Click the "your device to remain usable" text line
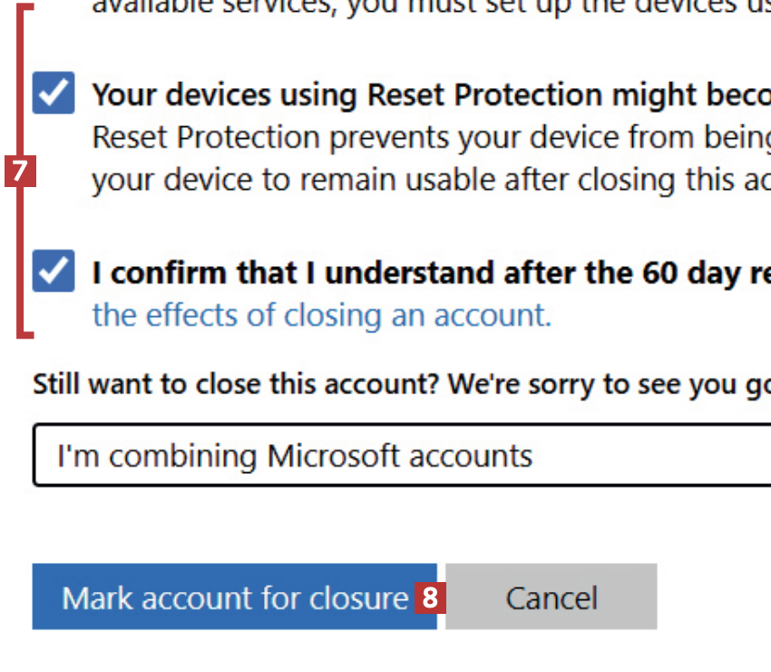 [426, 180]
